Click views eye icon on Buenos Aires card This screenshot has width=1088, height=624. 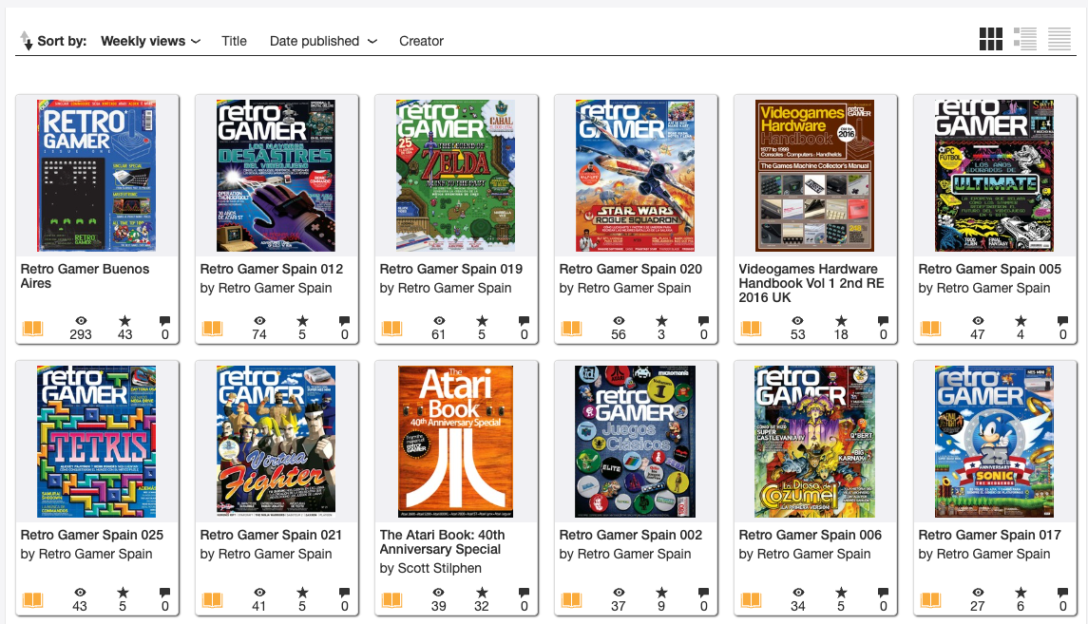pos(81,320)
